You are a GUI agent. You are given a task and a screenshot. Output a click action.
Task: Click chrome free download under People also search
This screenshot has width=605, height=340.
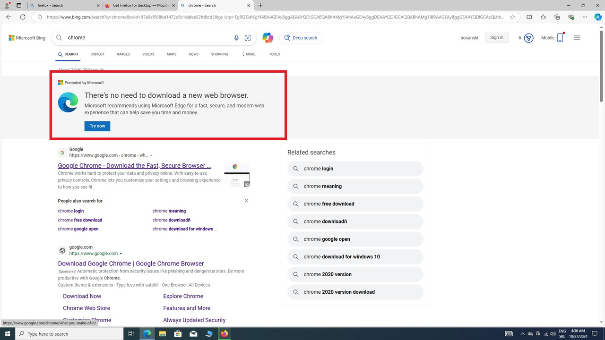(80, 220)
